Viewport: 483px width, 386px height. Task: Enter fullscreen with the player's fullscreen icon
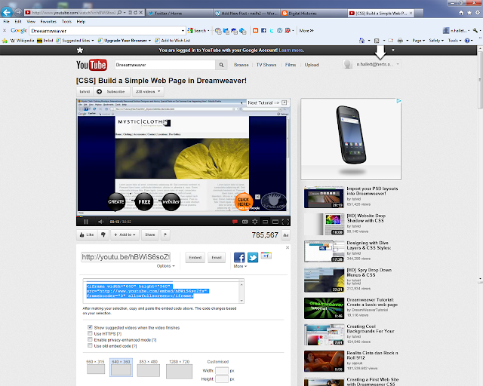coord(285,222)
